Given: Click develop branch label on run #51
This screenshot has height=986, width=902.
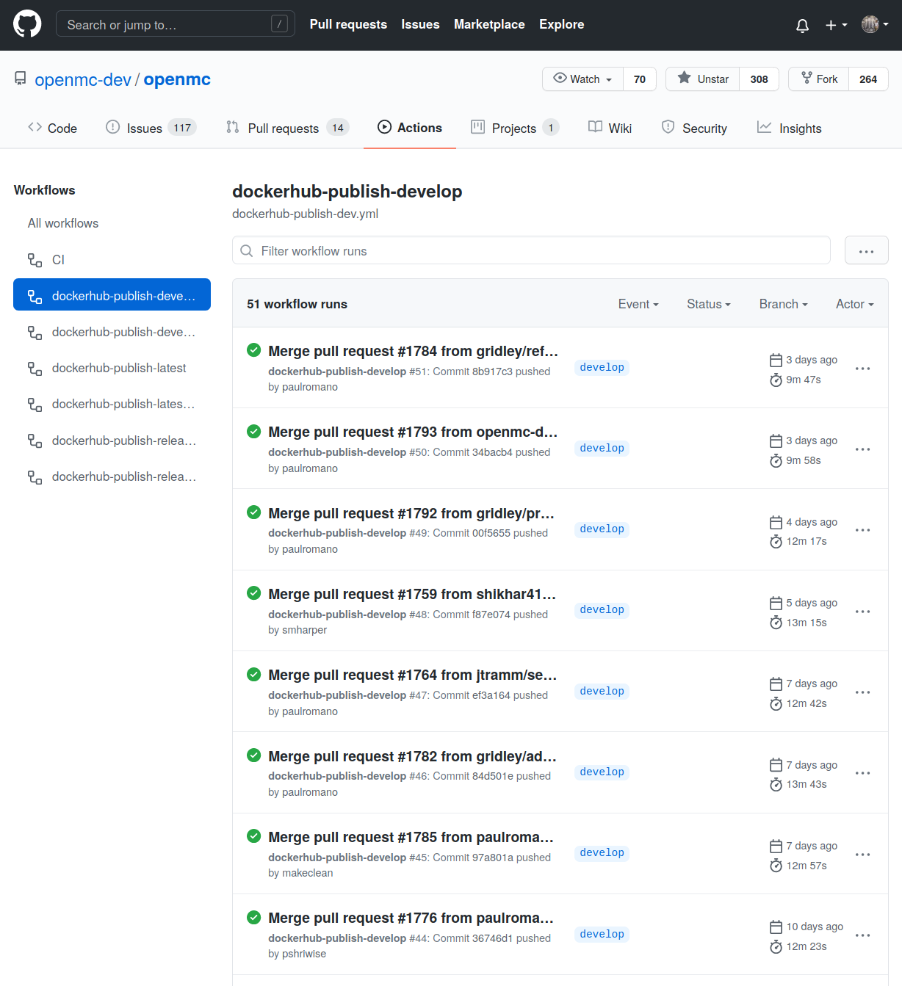Looking at the screenshot, I should tap(602, 367).
